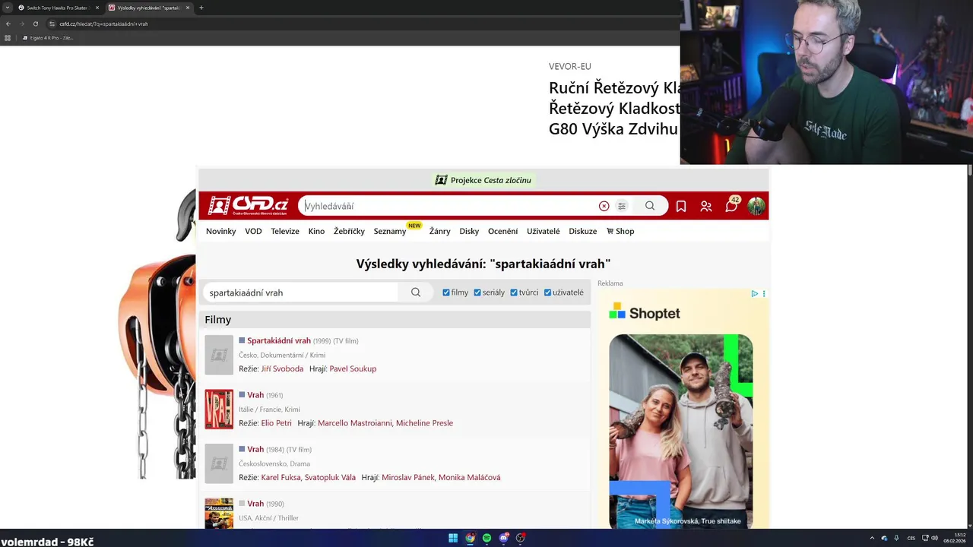The image size is (973, 547).
Task: Open Discord from taskbar
Action: coord(503,538)
